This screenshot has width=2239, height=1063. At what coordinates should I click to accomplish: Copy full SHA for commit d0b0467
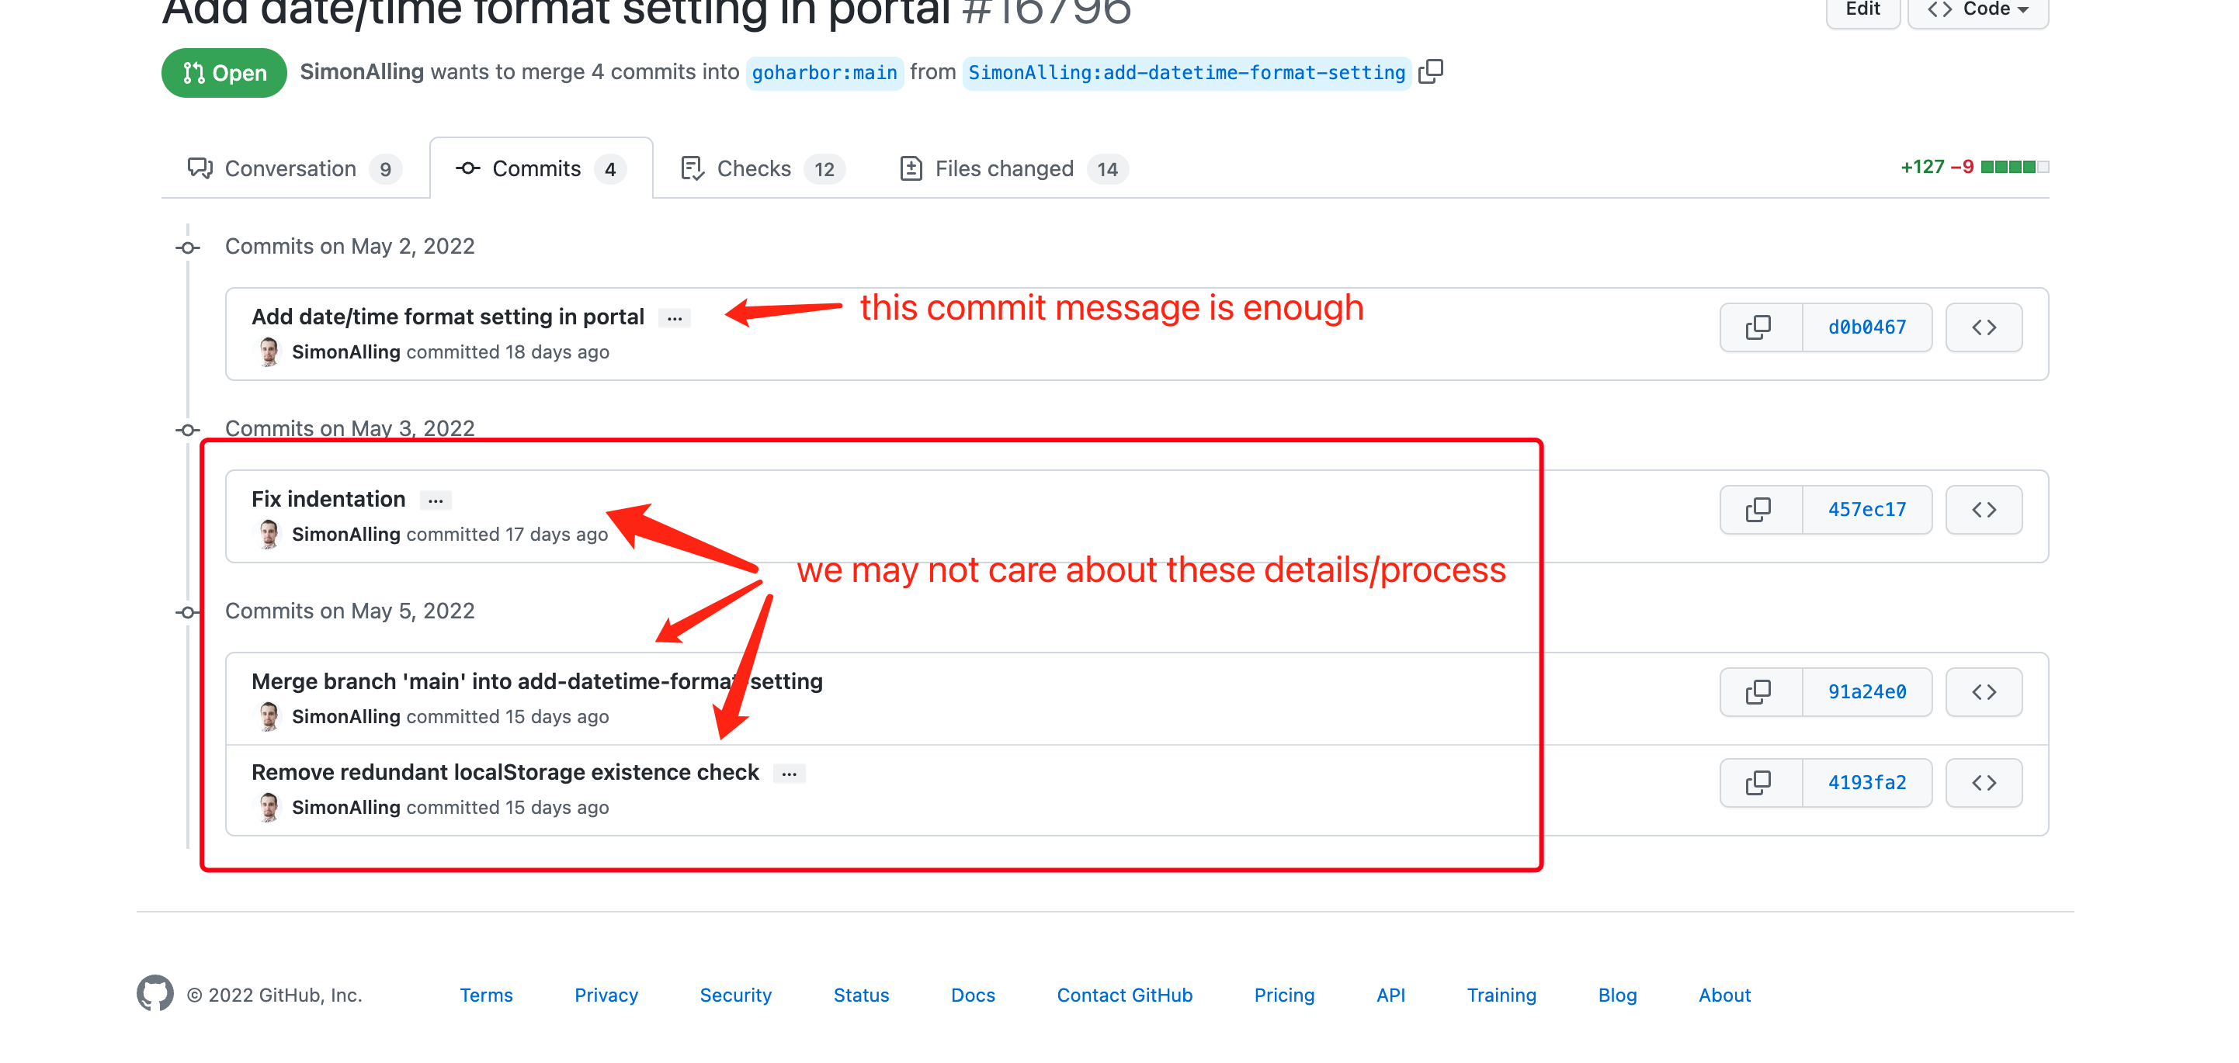(x=1759, y=327)
